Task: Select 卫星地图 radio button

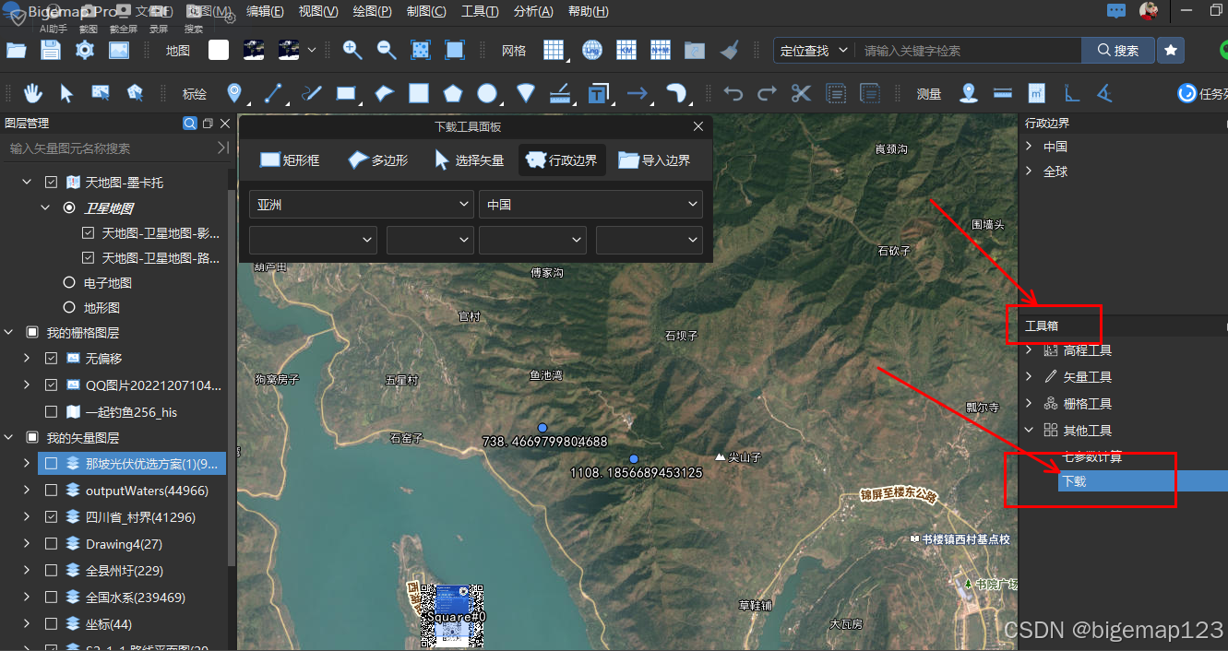Action: coord(69,208)
